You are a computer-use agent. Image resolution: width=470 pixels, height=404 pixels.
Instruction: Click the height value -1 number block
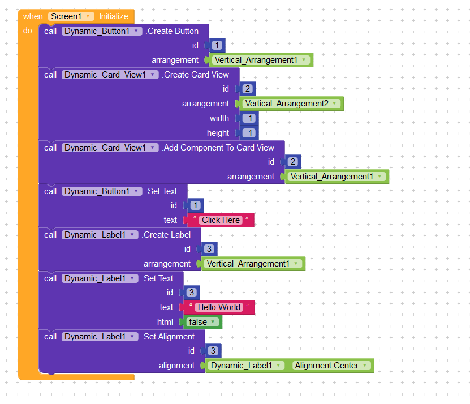click(x=249, y=133)
